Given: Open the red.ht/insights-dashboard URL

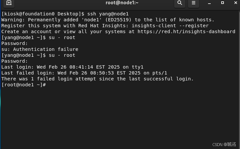Looking at the screenshot, I should click(x=186, y=32).
